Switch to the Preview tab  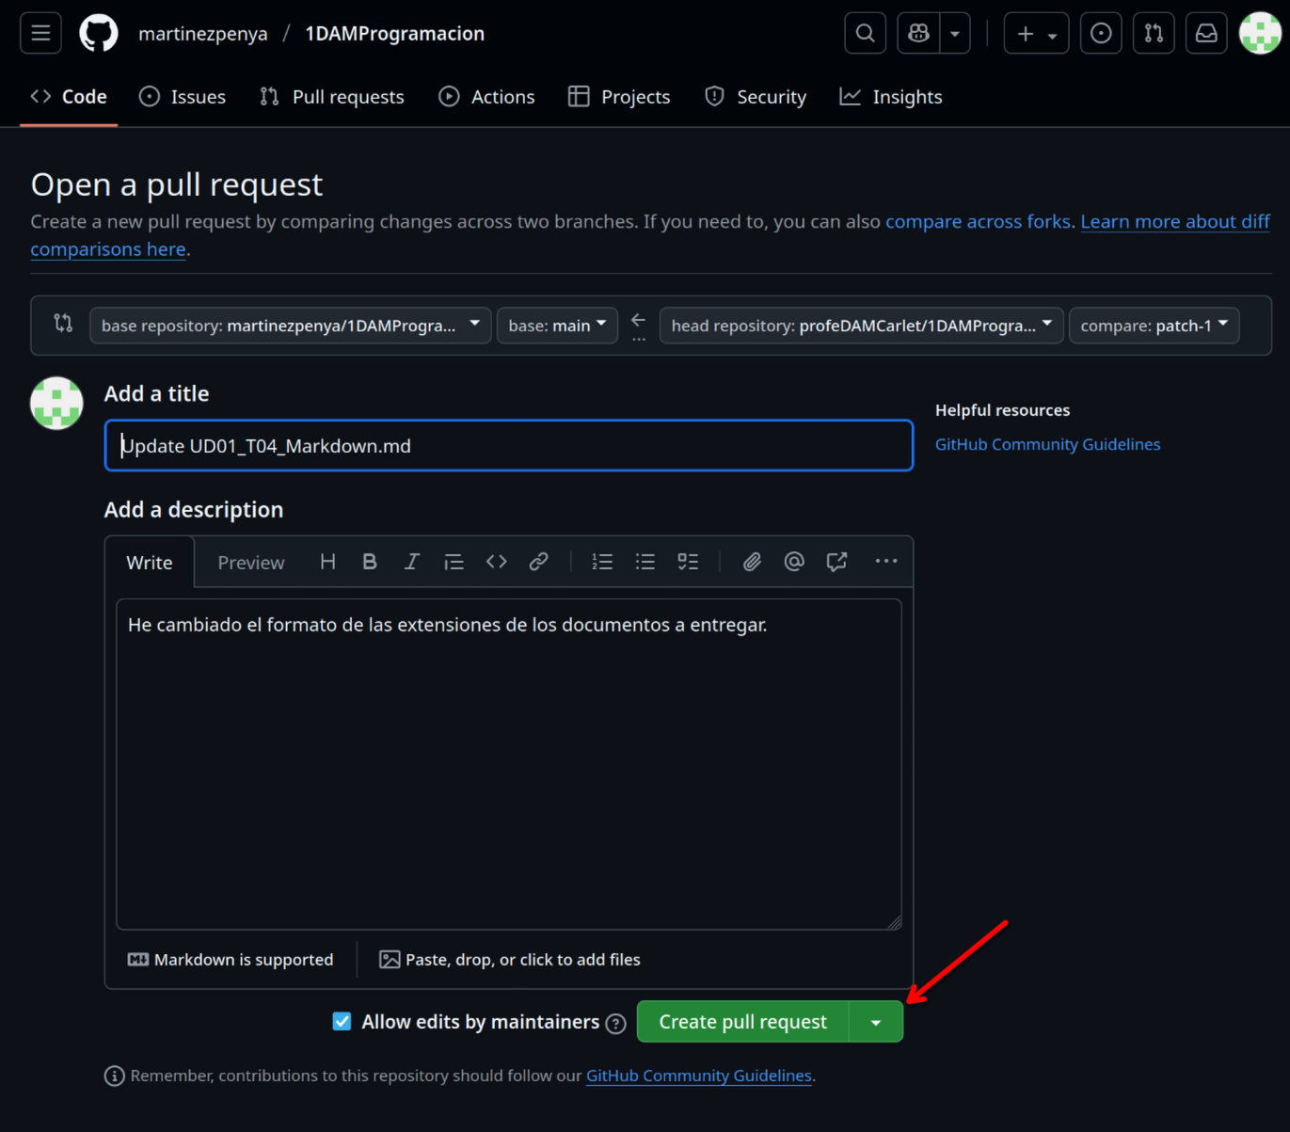pos(250,562)
